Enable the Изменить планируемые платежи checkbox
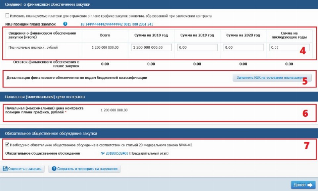Viewport: 318px width, 191px height. (x=7, y=16)
